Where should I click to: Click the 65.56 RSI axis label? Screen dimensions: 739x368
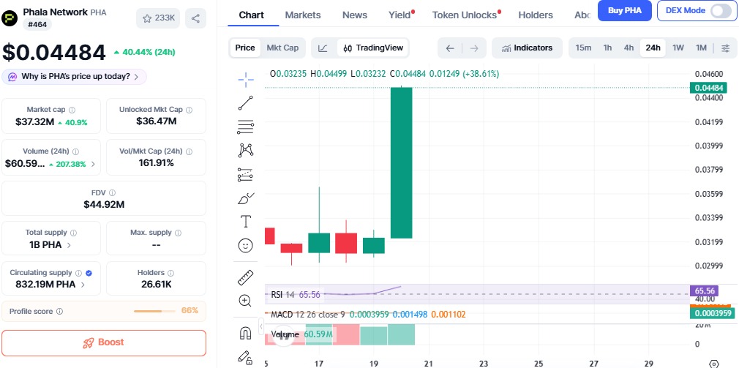(703, 291)
